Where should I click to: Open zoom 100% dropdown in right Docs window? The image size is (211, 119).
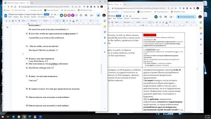pyautogui.click(x=118, y=22)
